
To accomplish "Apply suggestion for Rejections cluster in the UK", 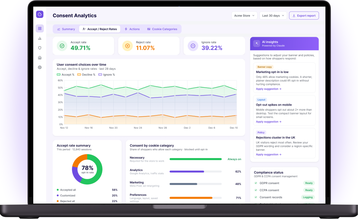I will point(268,155).
